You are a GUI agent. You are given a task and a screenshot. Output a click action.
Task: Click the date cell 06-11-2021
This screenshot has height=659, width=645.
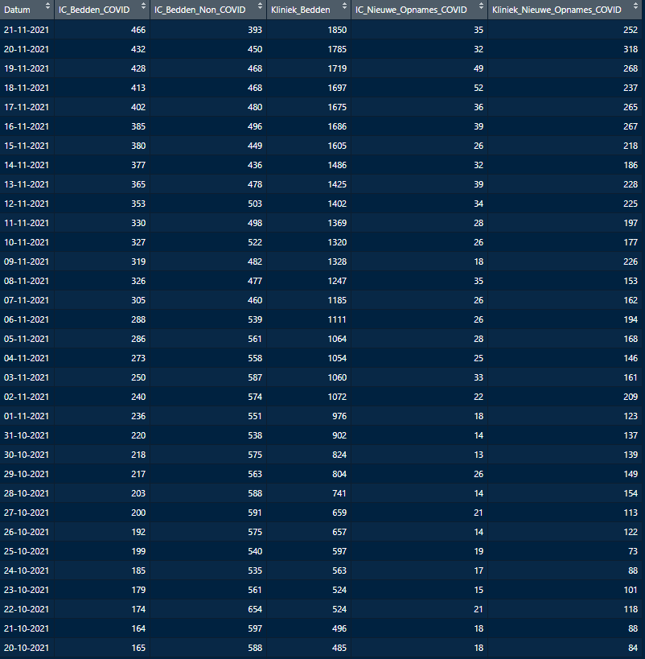tap(27, 319)
